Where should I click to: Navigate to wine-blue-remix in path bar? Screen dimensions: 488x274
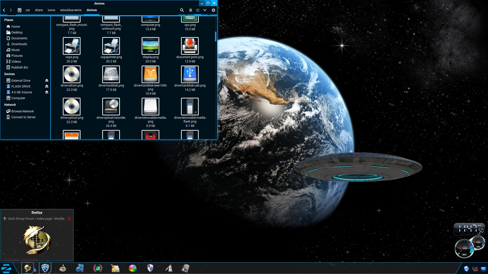(71, 10)
